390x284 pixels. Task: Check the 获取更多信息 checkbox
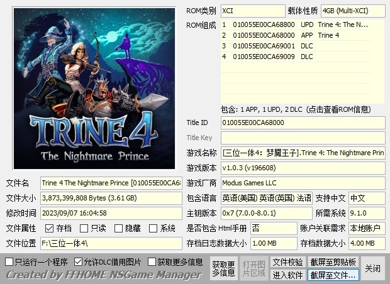click(152, 261)
